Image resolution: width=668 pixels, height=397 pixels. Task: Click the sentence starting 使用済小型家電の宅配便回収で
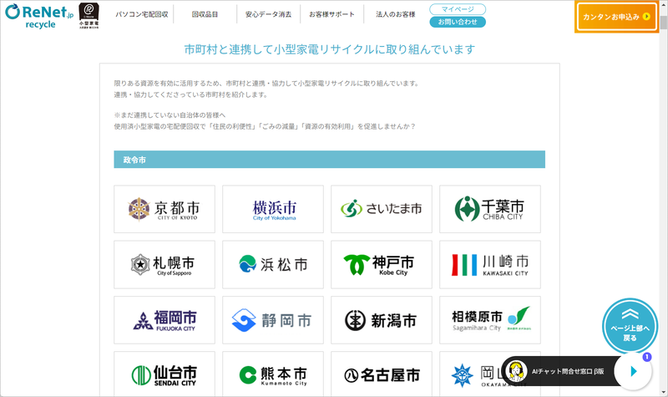(265, 127)
